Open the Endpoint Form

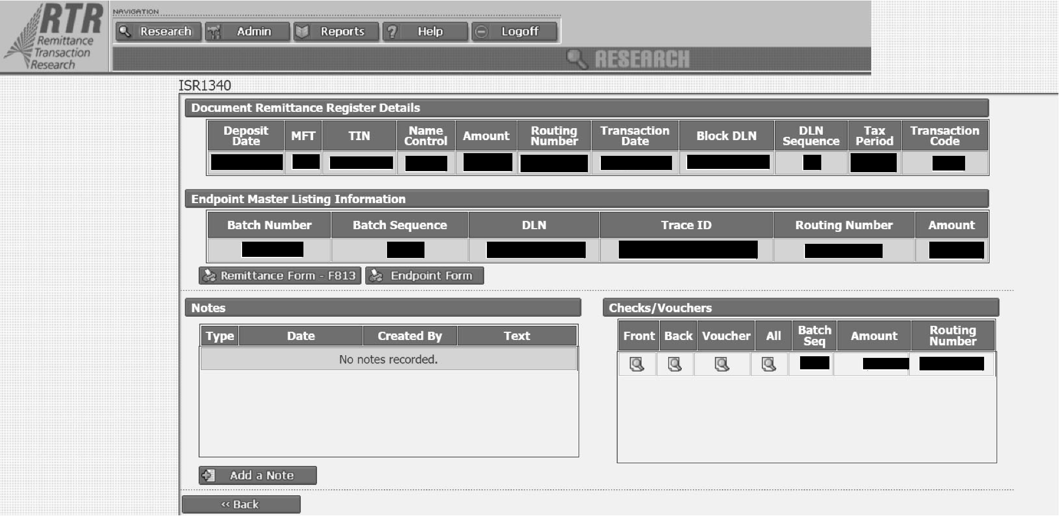424,276
